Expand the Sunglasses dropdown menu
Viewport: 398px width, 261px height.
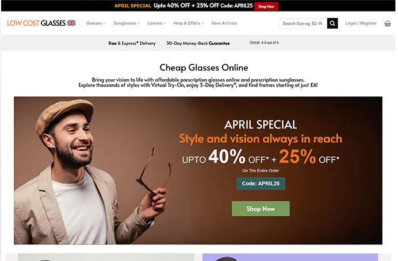pyautogui.click(x=127, y=23)
